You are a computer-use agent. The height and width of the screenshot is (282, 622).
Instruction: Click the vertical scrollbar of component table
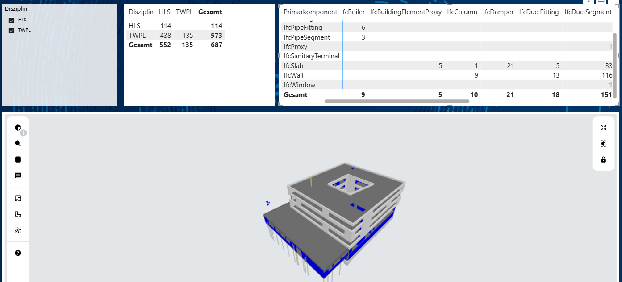(x=614, y=65)
